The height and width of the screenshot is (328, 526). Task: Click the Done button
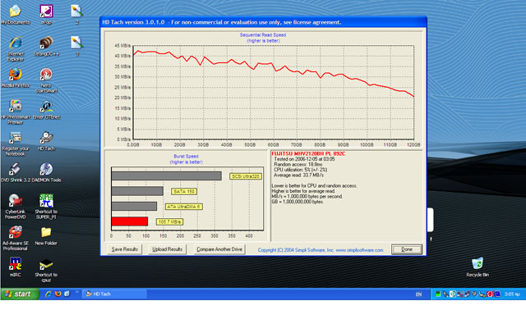click(407, 249)
